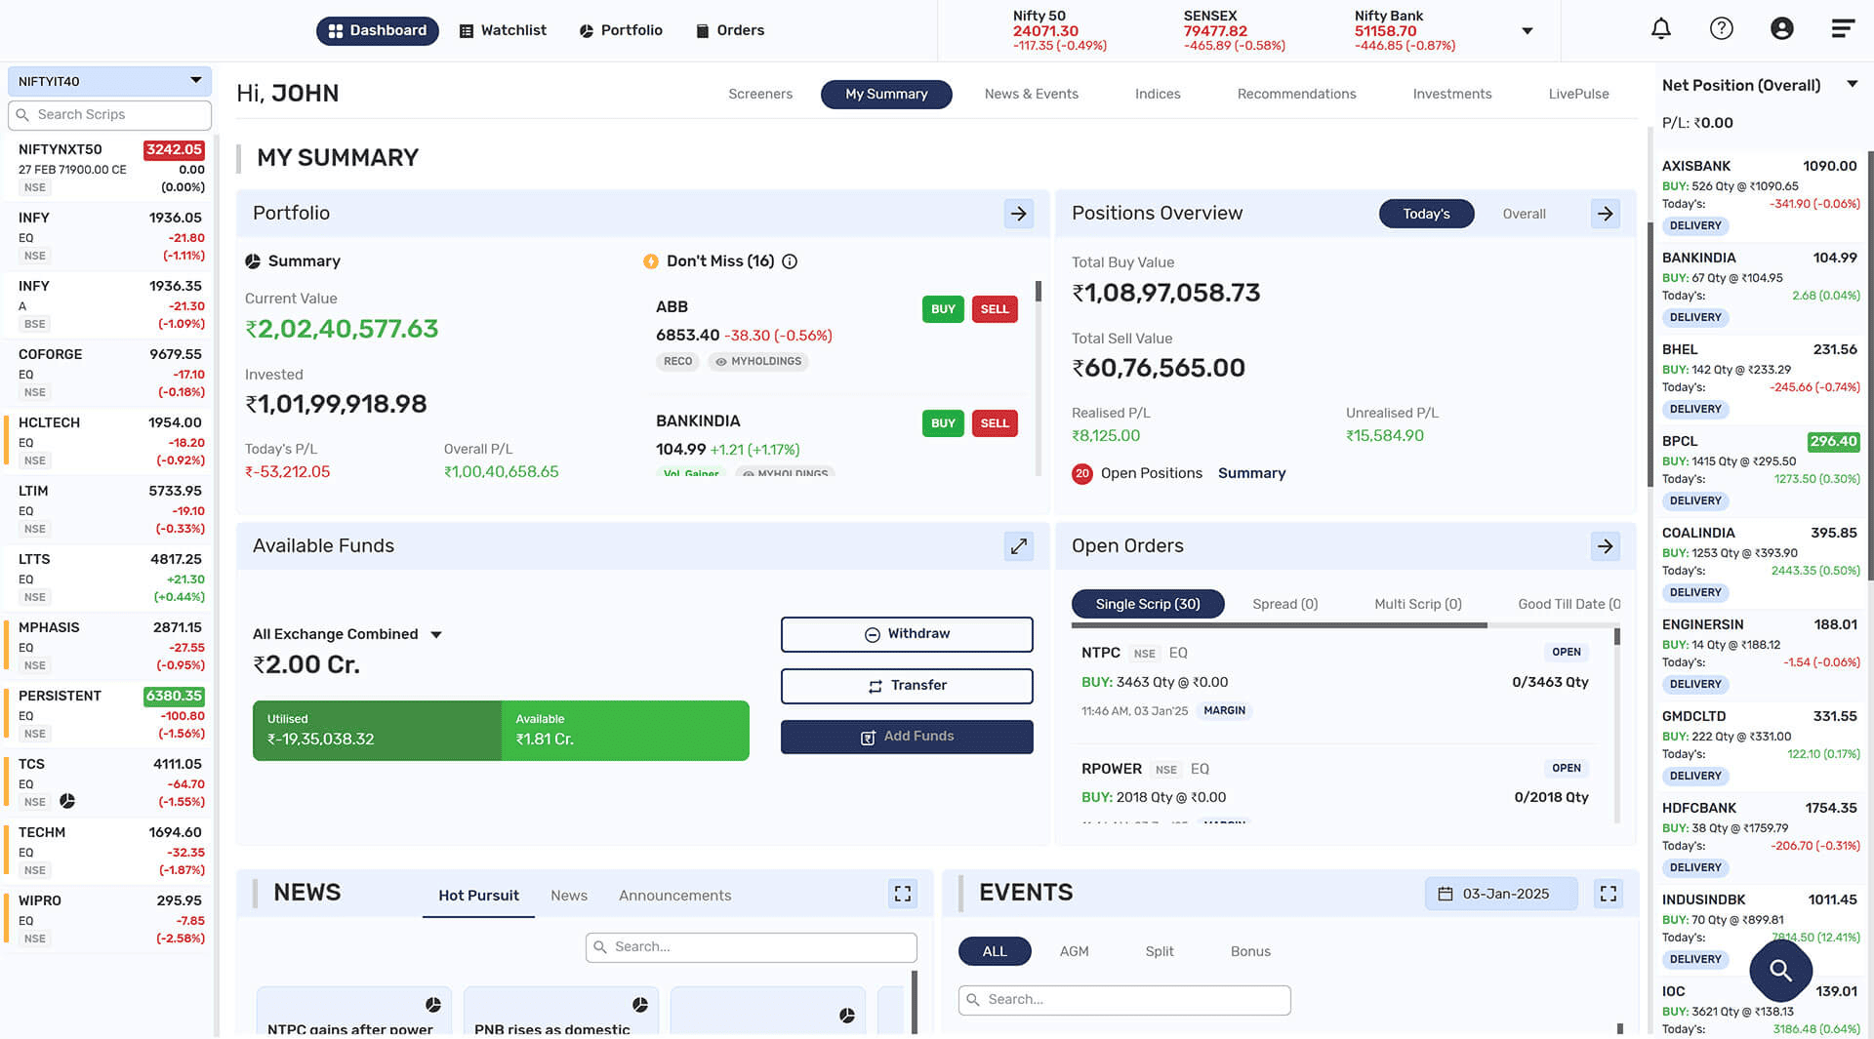This screenshot has height=1039, width=1874.
Task: Click the Watchlist icon in top nav
Action: [466, 31]
